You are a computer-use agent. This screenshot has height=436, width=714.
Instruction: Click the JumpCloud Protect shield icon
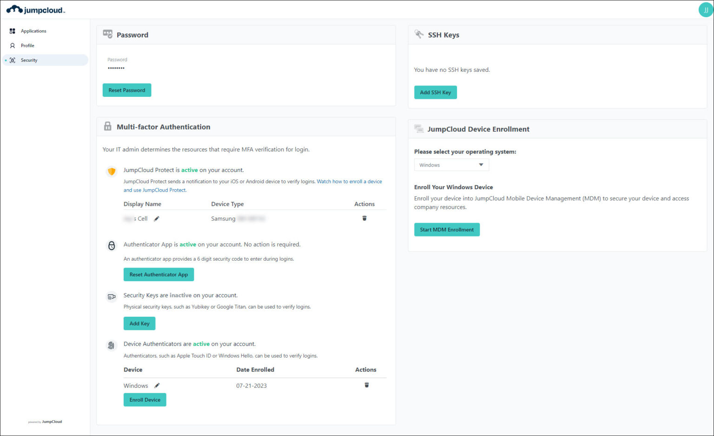pyautogui.click(x=111, y=171)
